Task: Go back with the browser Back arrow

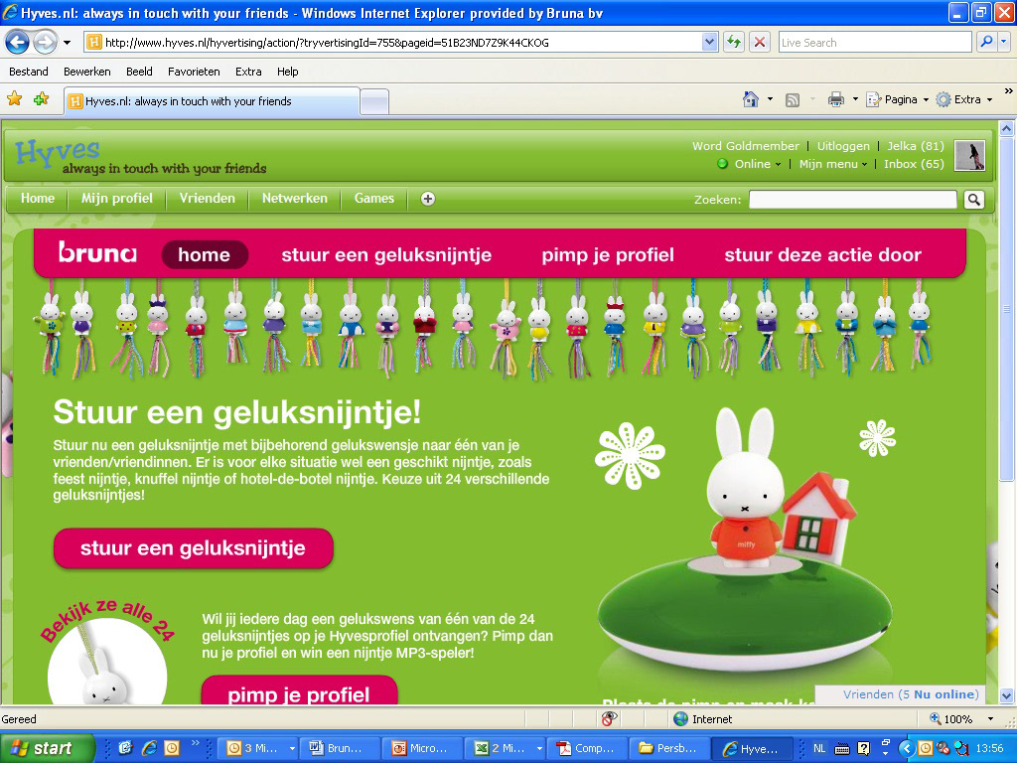Action: coord(18,43)
